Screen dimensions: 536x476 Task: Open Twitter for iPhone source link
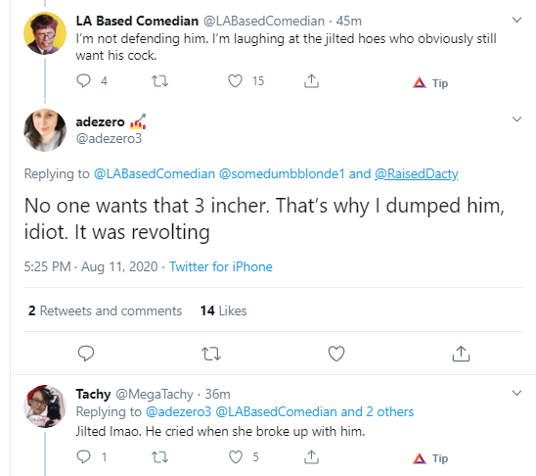[221, 266]
